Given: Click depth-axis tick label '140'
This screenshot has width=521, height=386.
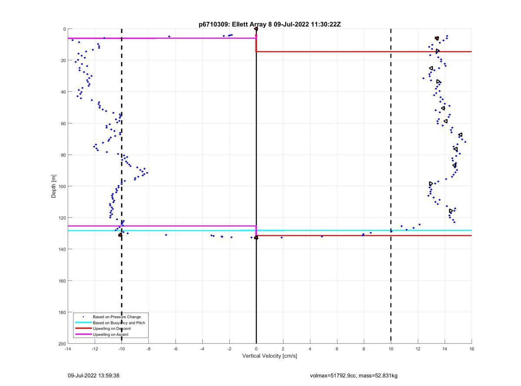Looking at the screenshot, I should click(62, 249).
